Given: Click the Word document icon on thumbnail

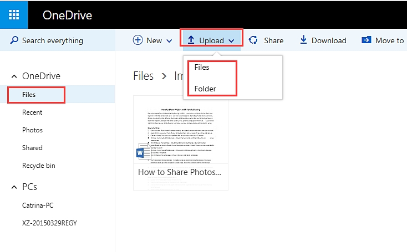Looking at the screenshot, I should tap(143, 152).
